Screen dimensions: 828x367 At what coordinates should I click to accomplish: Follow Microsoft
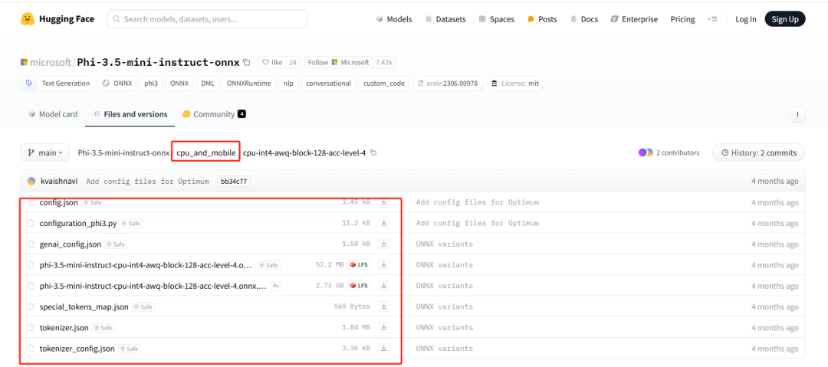click(x=338, y=62)
